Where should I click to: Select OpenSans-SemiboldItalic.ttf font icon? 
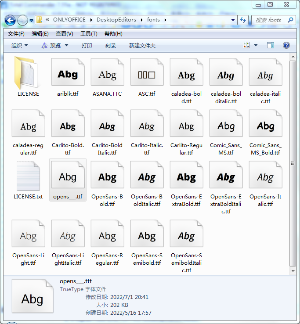[187, 234]
